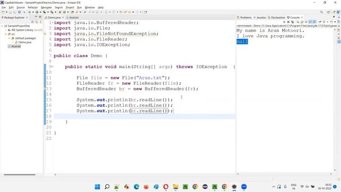Image resolution: width=341 pixels, height=192 pixels.
Task: Open the Project menu
Action: coord(70,7)
